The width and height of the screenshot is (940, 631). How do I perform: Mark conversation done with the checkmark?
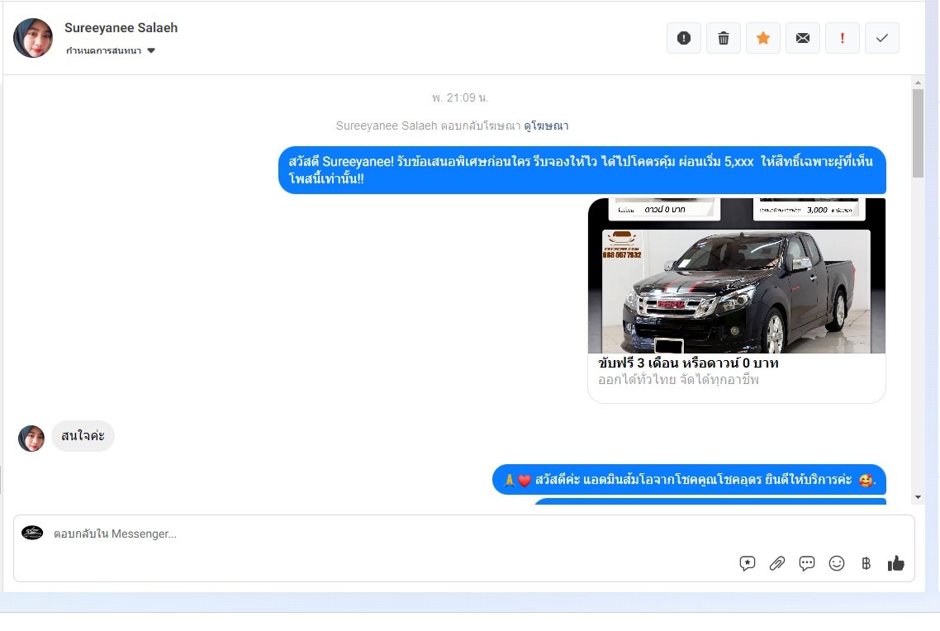point(881,38)
